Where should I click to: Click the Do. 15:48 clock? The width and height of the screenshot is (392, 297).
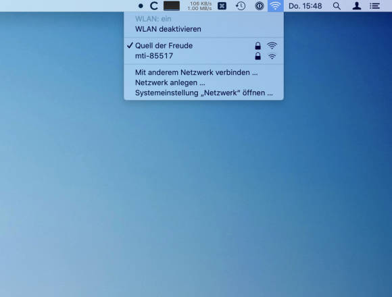(305, 6)
